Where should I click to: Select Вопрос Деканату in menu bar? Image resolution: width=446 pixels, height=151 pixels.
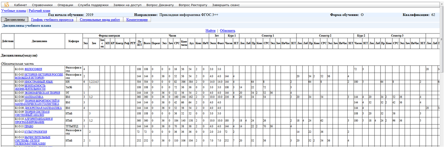160,5
